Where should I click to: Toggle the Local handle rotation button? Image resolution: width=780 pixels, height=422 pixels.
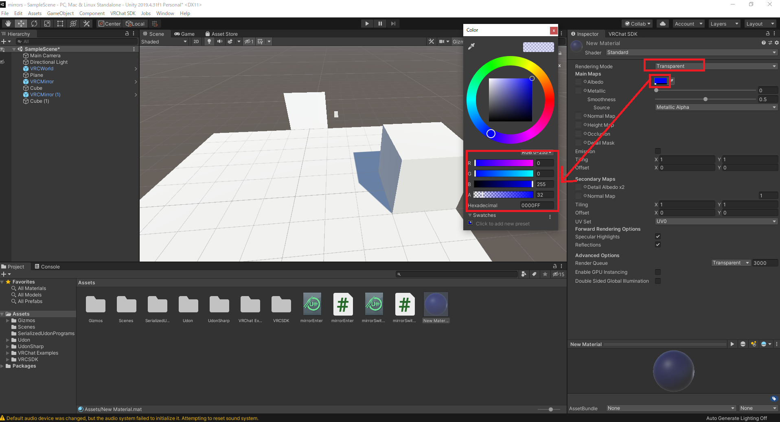pyautogui.click(x=135, y=24)
